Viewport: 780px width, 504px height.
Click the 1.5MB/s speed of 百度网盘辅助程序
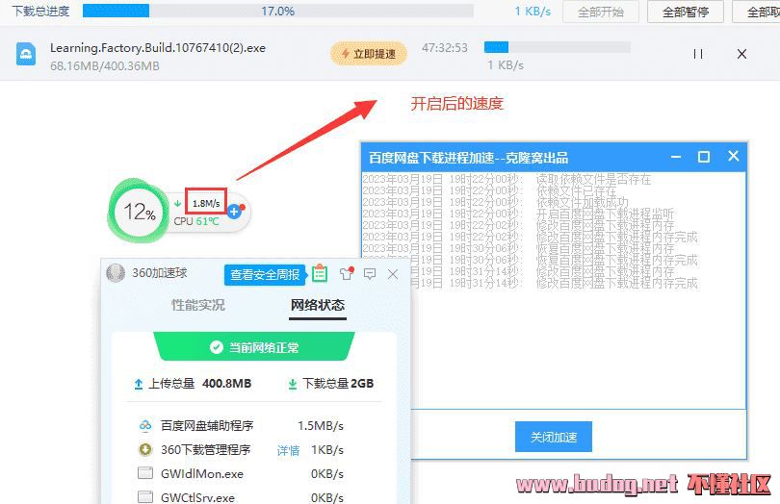(321, 426)
